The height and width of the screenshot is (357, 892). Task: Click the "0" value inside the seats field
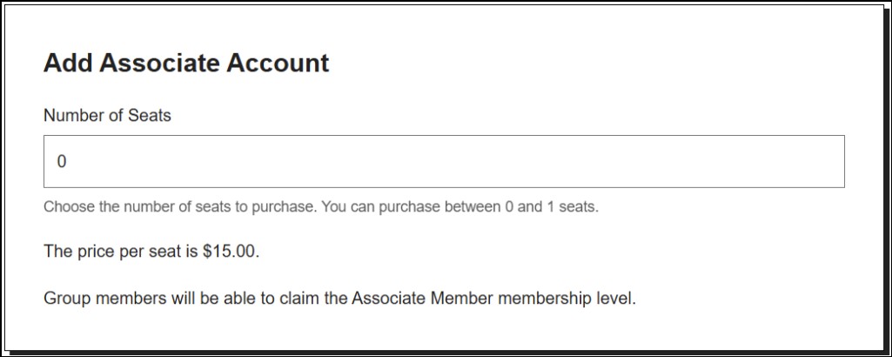click(62, 162)
